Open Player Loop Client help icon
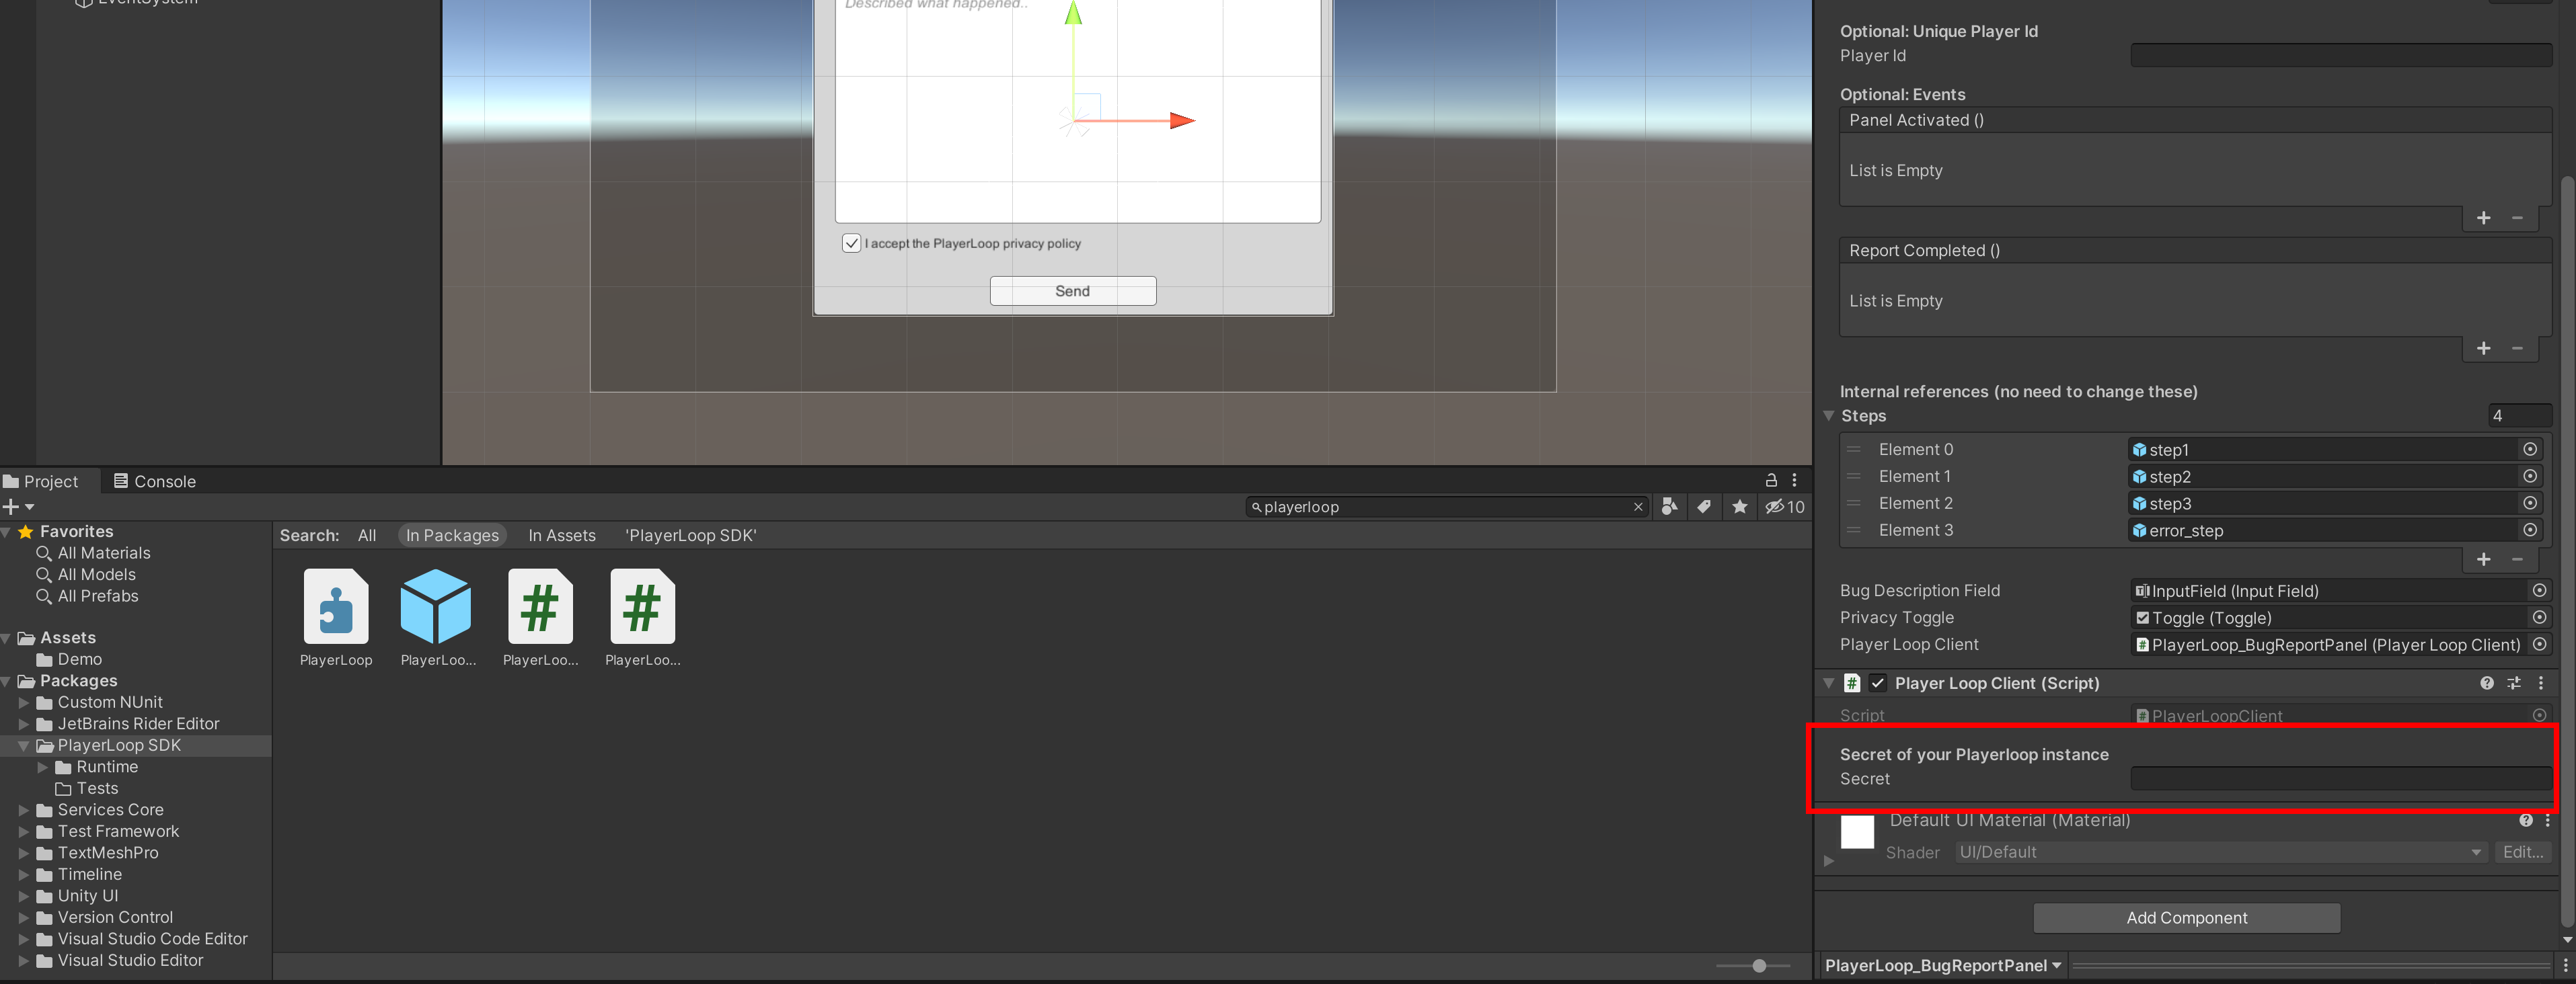The image size is (2576, 984). point(2486,684)
